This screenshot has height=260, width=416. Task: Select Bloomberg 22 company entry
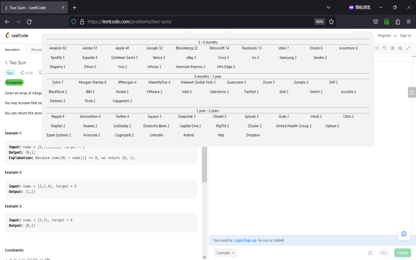pyautogui.click(x=187, y=48)
